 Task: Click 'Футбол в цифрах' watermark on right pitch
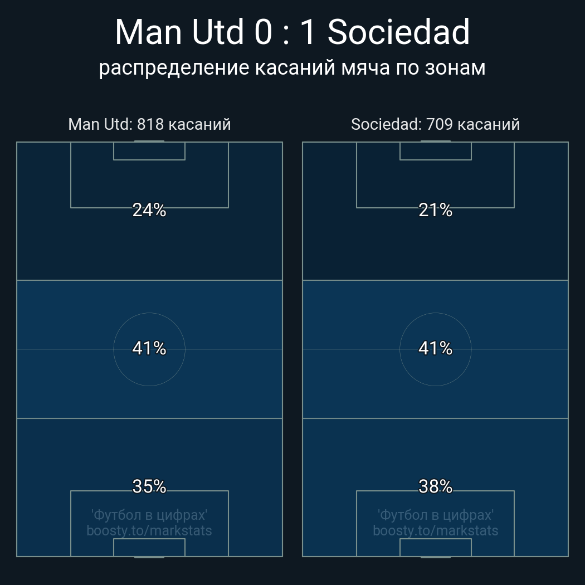(435, 515)
